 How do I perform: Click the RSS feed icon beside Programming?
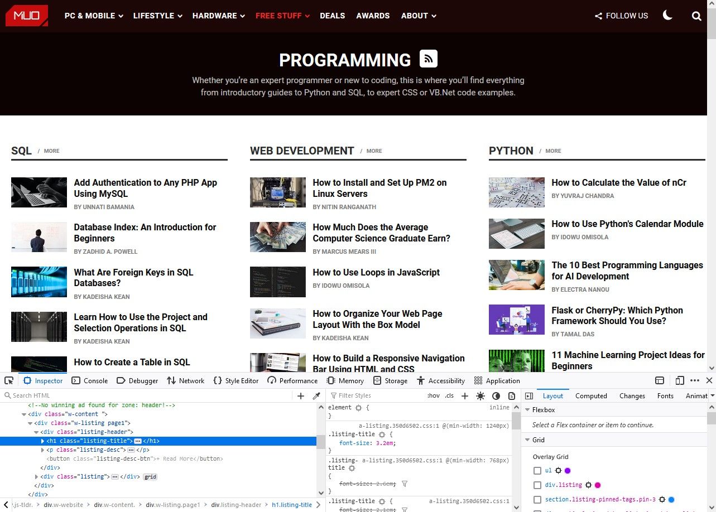[x=429, y=59]
